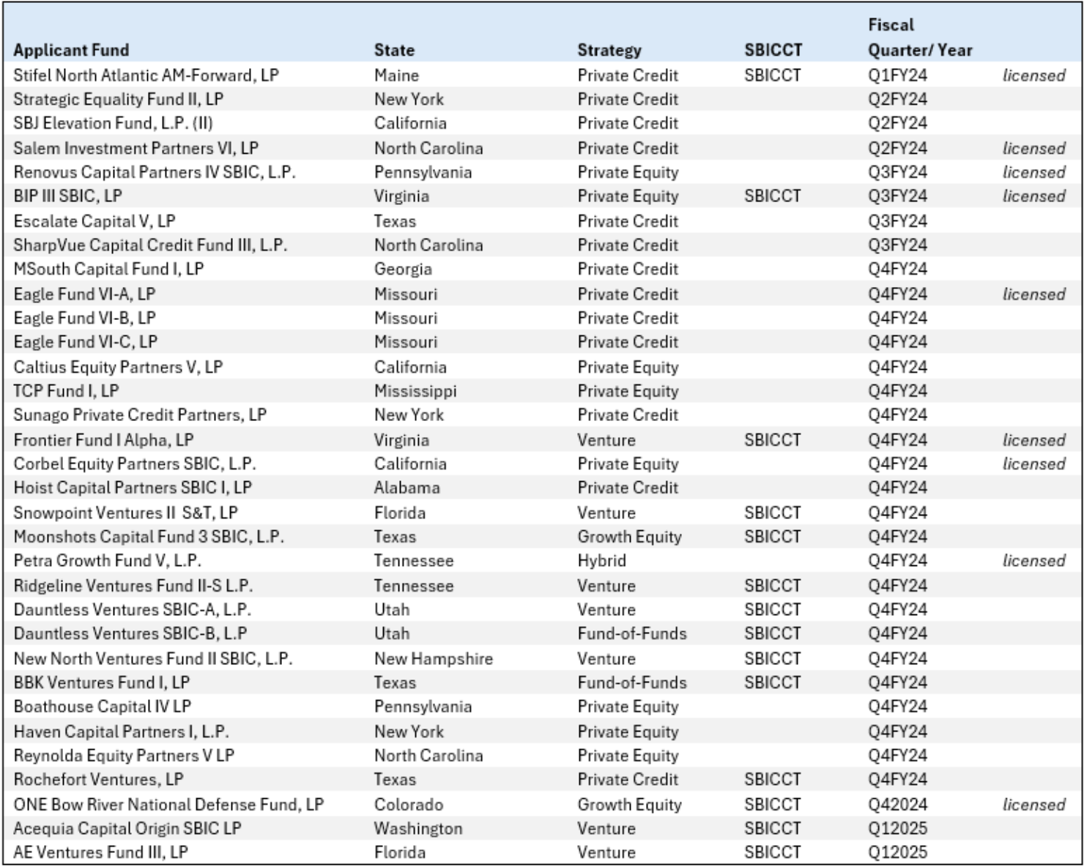Screen dimensions: 1084x867
Task: Click the licensed label for Frontier Fund I Alpha
Action: [1033, 439]
